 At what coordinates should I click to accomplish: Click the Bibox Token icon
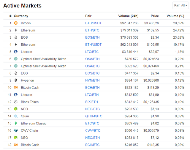click(x=16, y=102)
